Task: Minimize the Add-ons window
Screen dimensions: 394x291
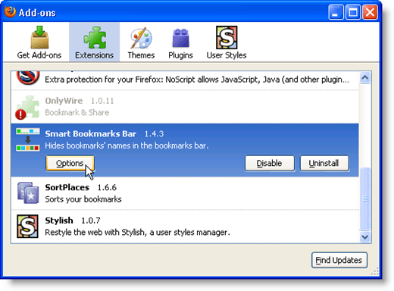Action: click(336, 12)
